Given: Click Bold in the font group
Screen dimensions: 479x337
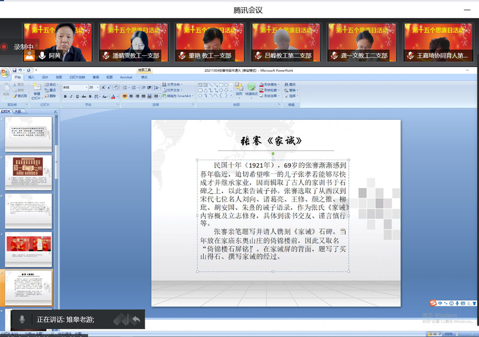Looking at the screenshot, I should coord(64,96).
